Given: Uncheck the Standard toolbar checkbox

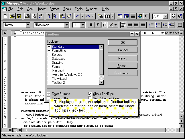Looking at the screenshot, I should pyautogui.click(x=49, y=46).
